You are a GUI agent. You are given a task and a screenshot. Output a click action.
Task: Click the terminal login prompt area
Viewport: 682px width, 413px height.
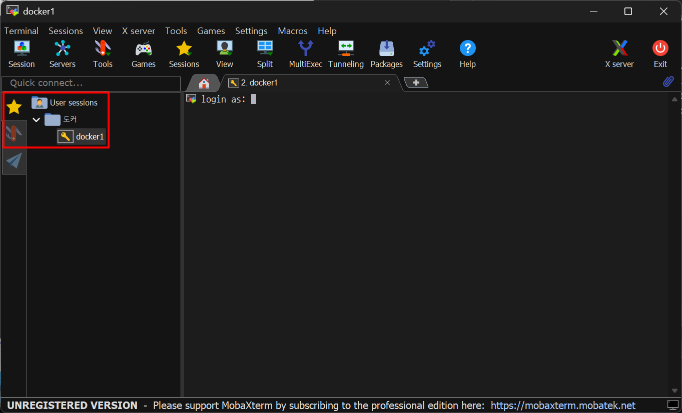[223, 99]
